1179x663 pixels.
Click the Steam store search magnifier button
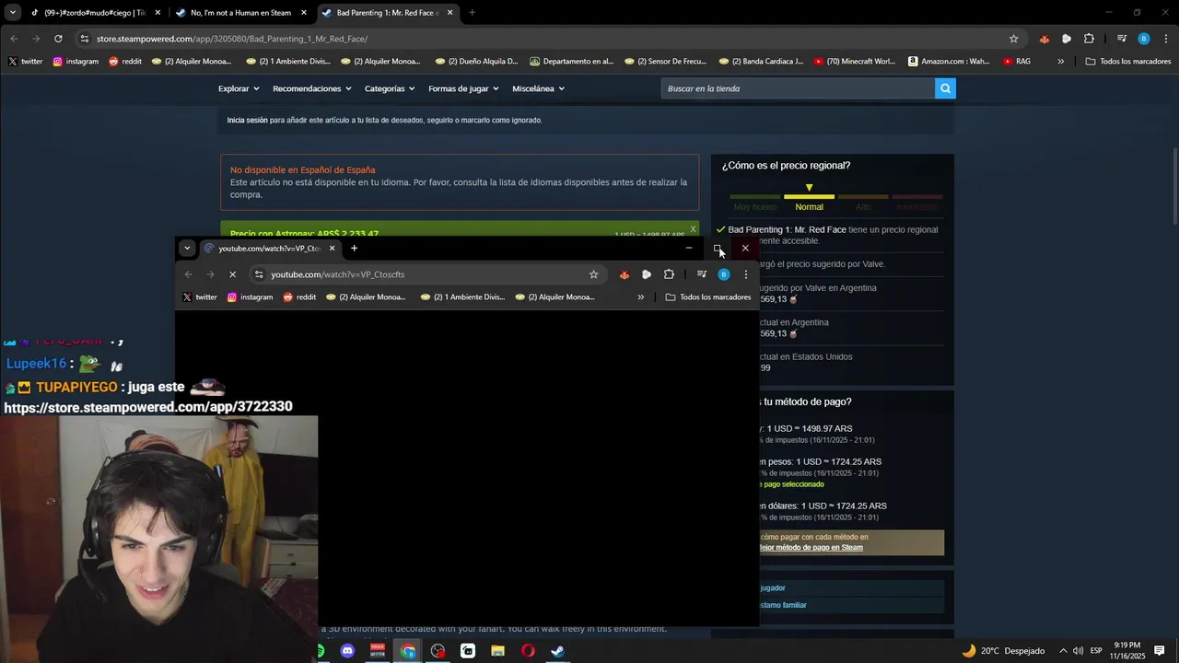pos(945,88)
